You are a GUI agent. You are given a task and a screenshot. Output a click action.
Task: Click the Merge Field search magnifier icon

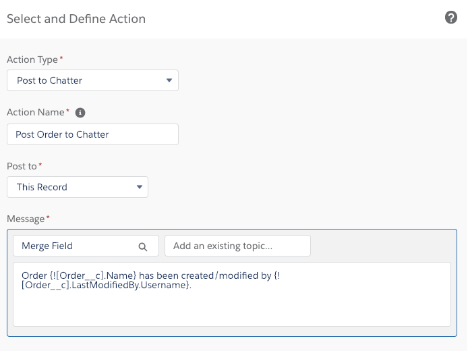click(143, 246)
